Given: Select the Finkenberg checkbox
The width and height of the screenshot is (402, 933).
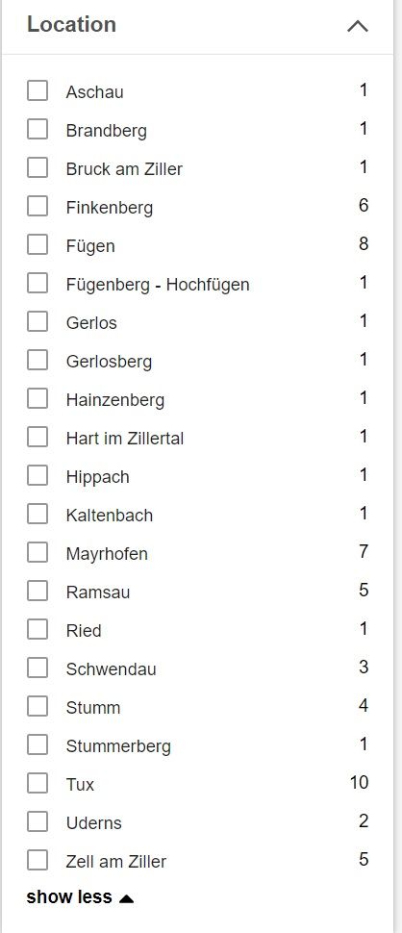Looking at the screenshot, I should [x=38, y=207].
